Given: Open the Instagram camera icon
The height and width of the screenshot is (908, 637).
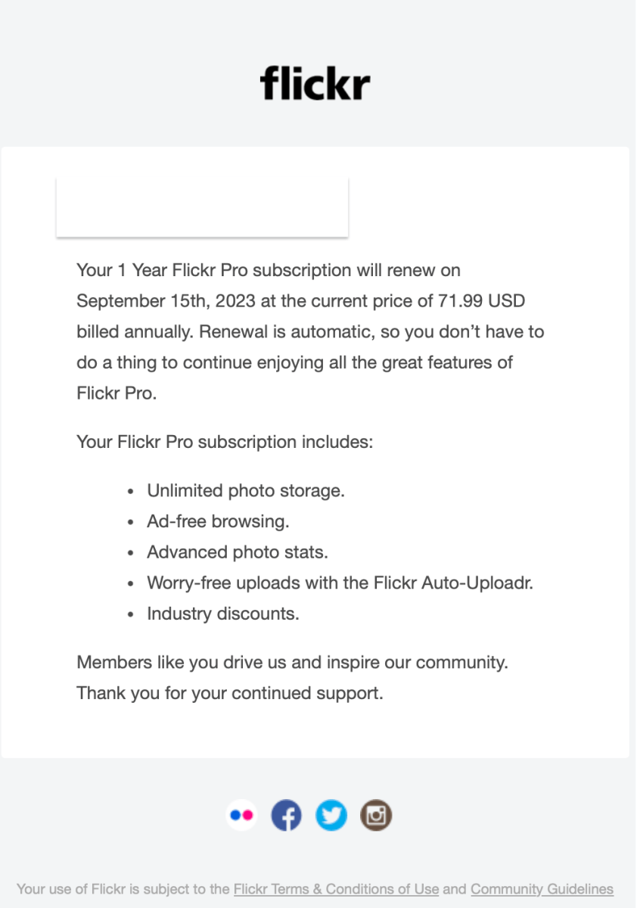Looking at the screenshot, I should click(x=376, y=816).
